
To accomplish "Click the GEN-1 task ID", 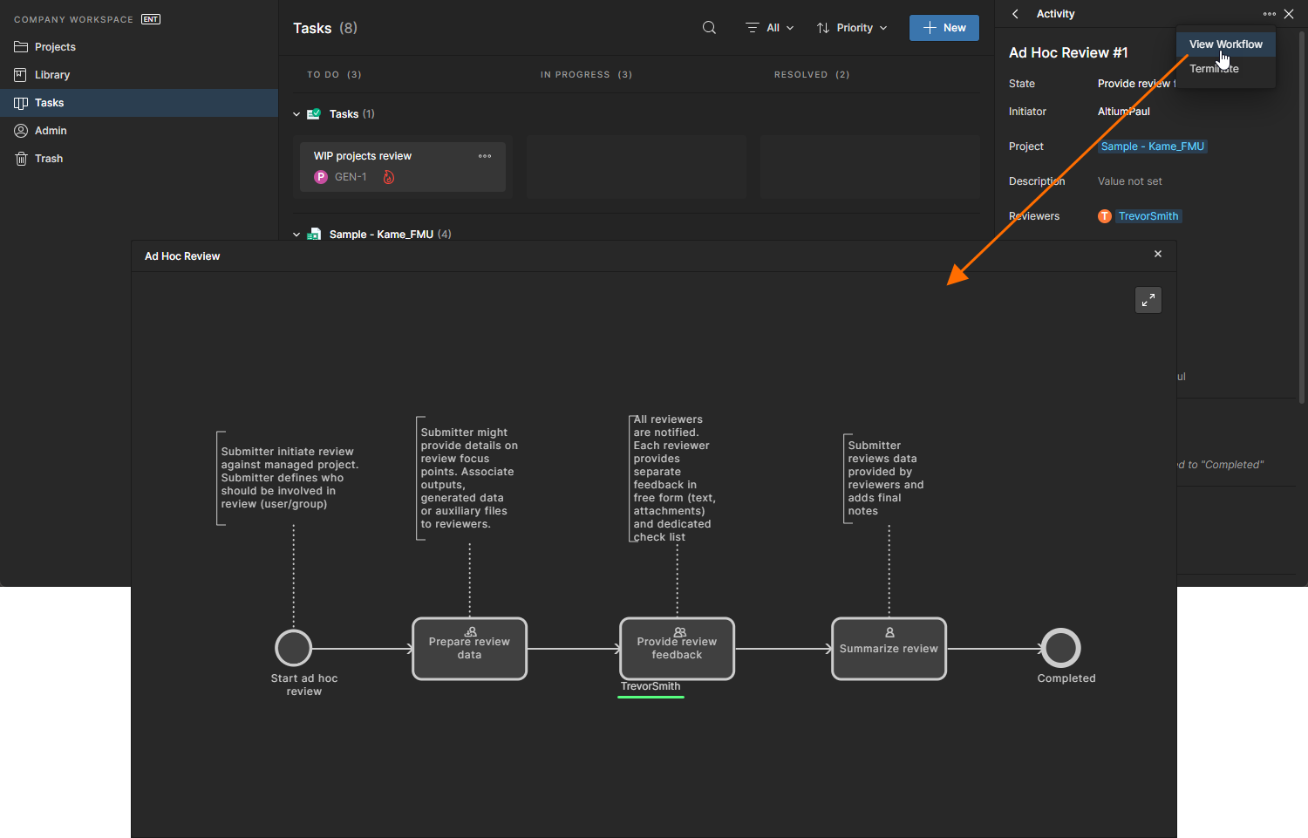I will coord(351,177).
